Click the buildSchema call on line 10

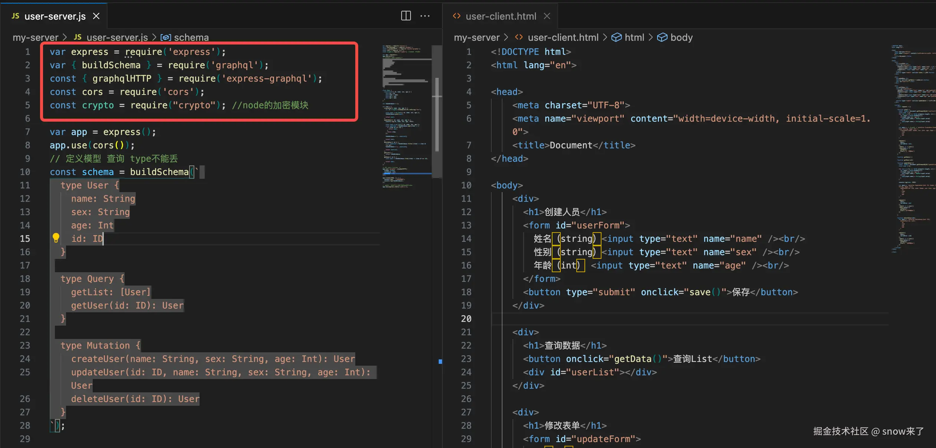159,172
